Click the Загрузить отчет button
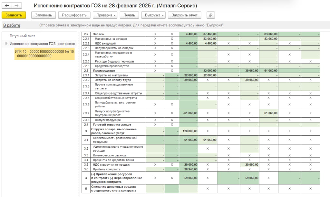The image size is (330, 197). click(185, 15)
